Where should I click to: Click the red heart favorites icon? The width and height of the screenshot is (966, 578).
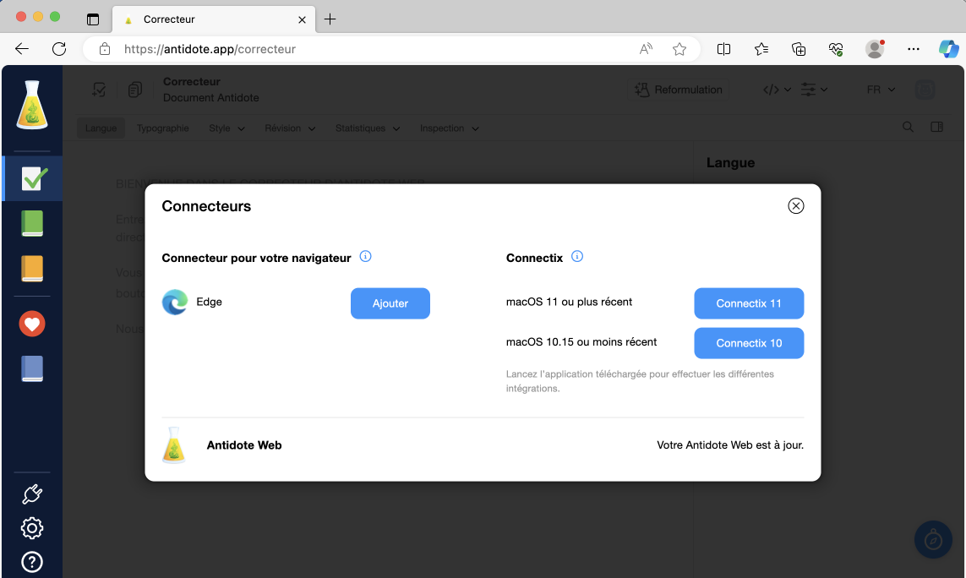[32, 324]
